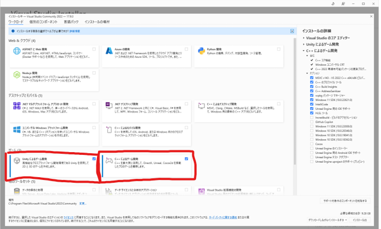The image size is (381, 229).
Task: Expand Unity game development in install details
Action: tap(304, 44)
